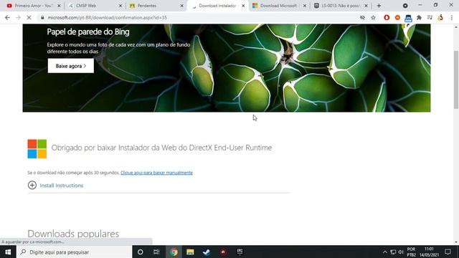Click the volume icon in system tray

click(401, 252)
